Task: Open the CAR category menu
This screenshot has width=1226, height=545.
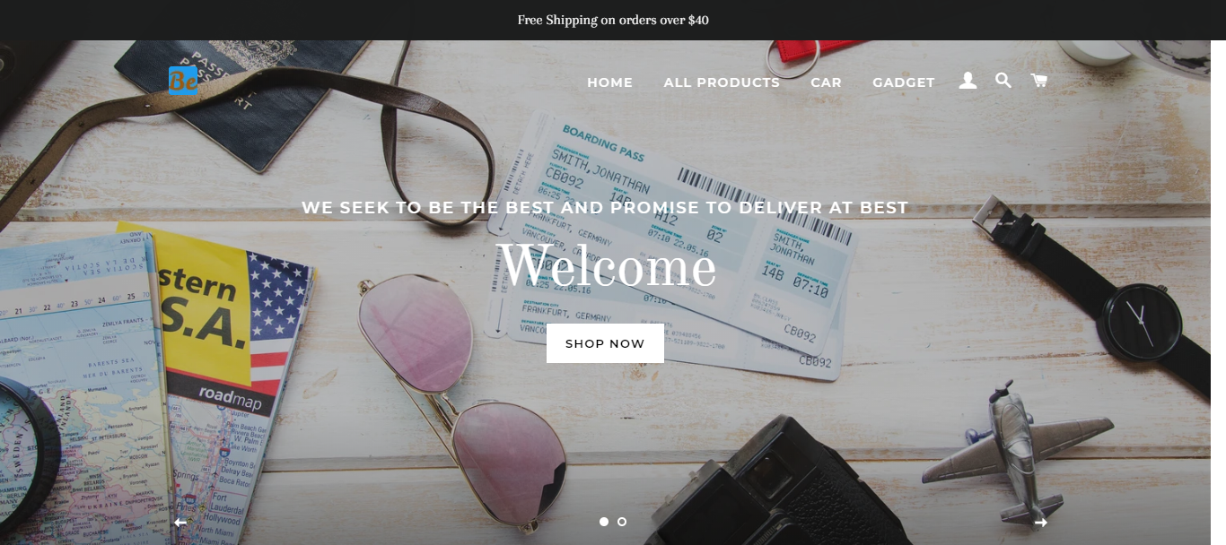Action: point(826,82)
